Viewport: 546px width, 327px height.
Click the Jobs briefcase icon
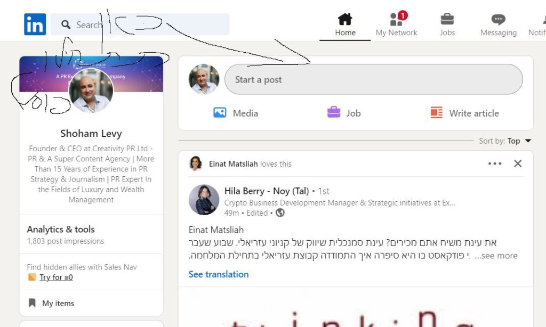[x=447, y=19]
